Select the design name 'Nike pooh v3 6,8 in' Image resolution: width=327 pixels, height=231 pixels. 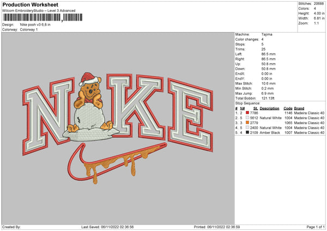[35, 25]
